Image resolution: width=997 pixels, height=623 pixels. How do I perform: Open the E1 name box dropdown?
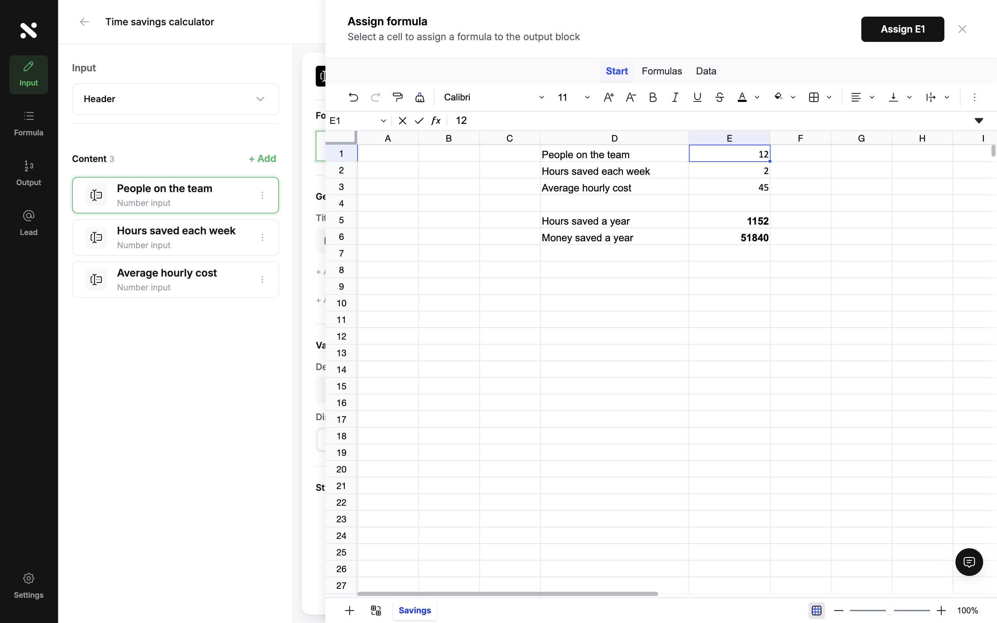click(383, 121)
